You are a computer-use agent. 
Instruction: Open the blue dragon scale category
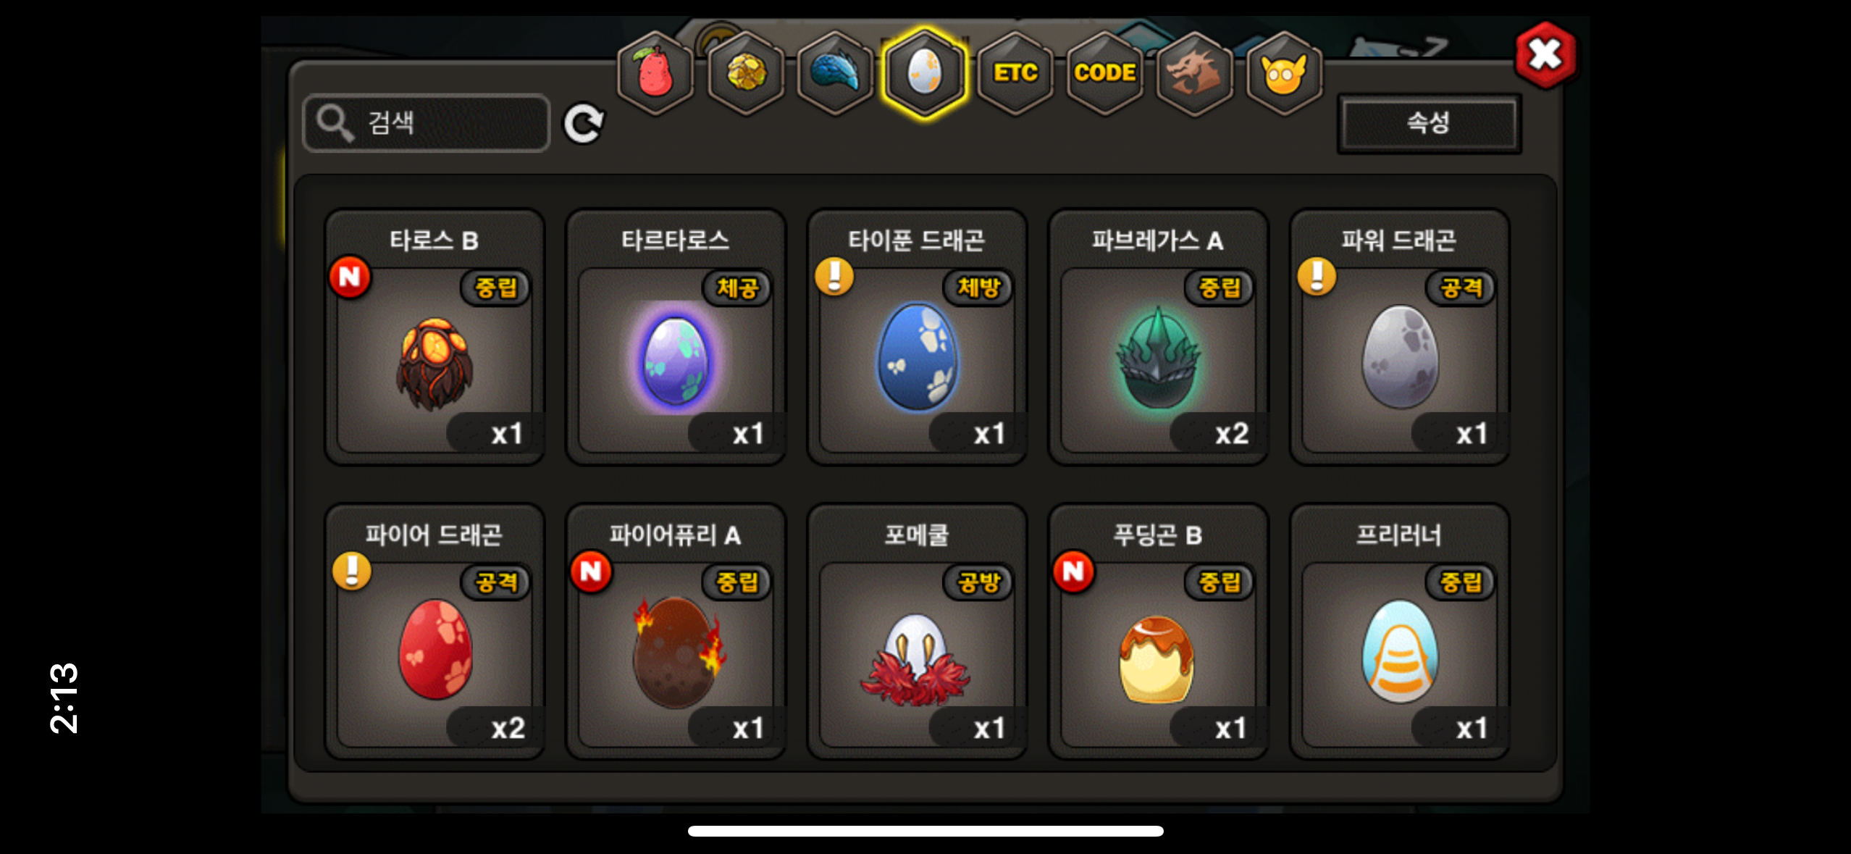coord(835,72)
